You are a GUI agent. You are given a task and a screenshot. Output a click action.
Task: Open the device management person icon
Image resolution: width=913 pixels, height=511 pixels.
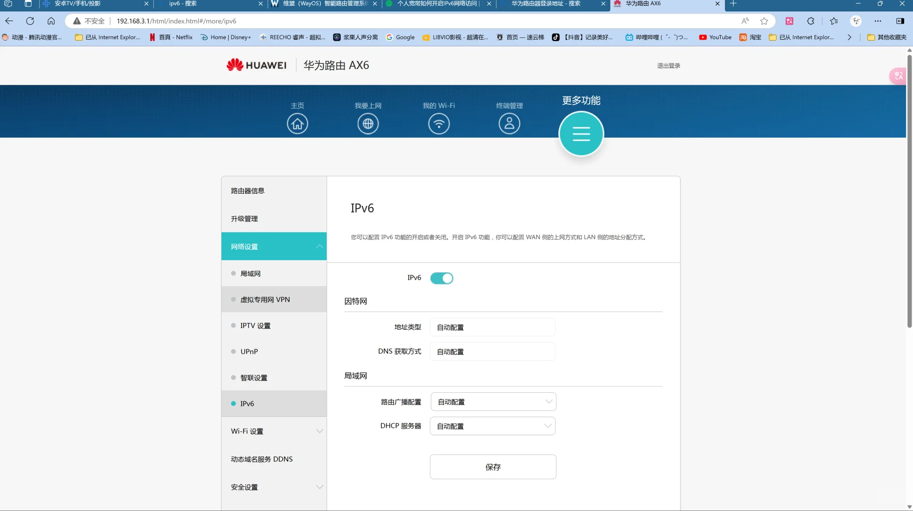pyautogui.click(x=509, y=124)
